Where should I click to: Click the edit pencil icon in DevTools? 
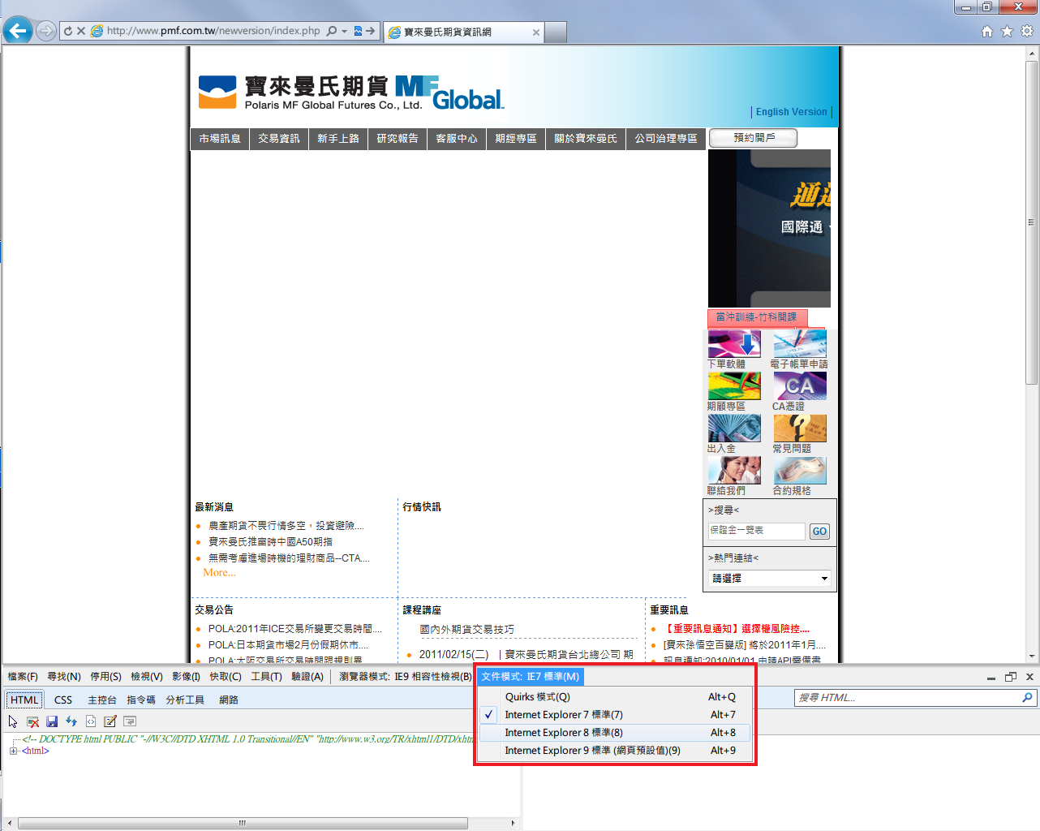110,721
